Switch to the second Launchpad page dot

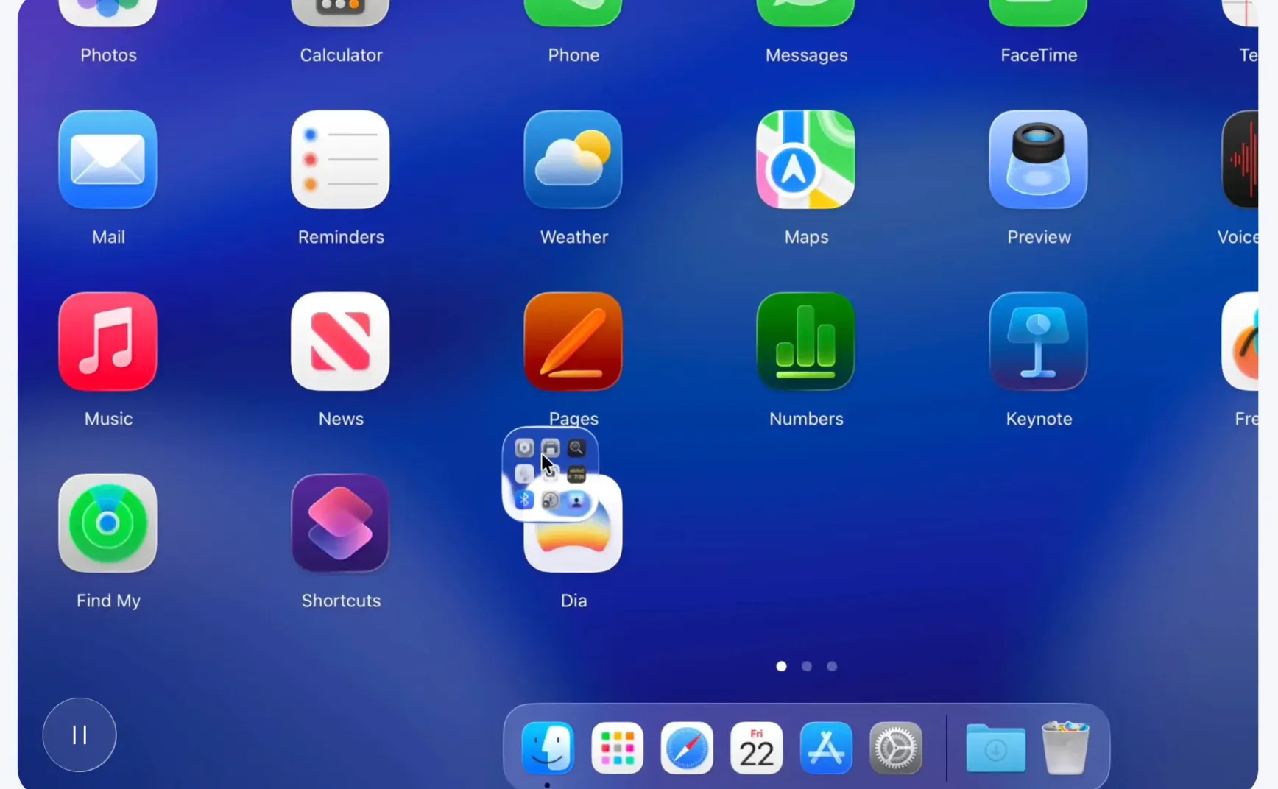(x=807, y=666)
